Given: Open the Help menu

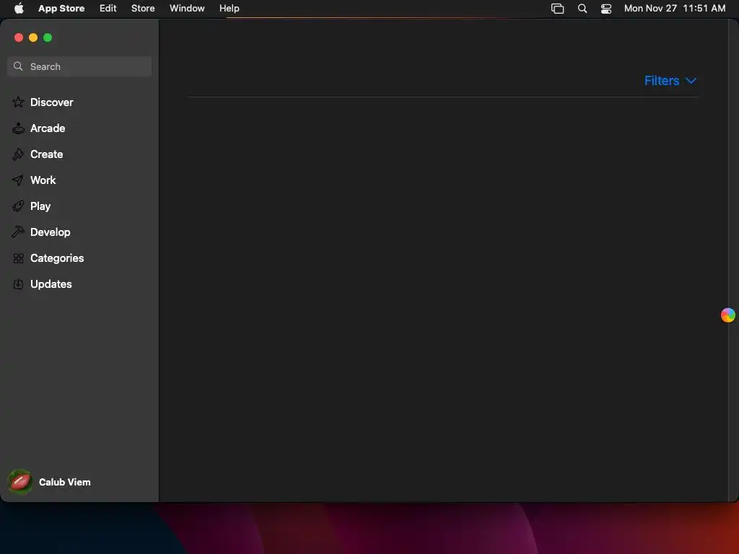Looking at the screenshot, I should click(x=229, y=9).
